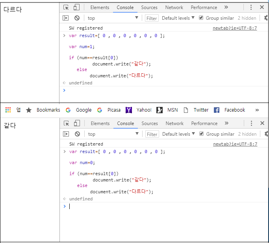Click inspect element icon in upper DevTools

coord(66,7)
